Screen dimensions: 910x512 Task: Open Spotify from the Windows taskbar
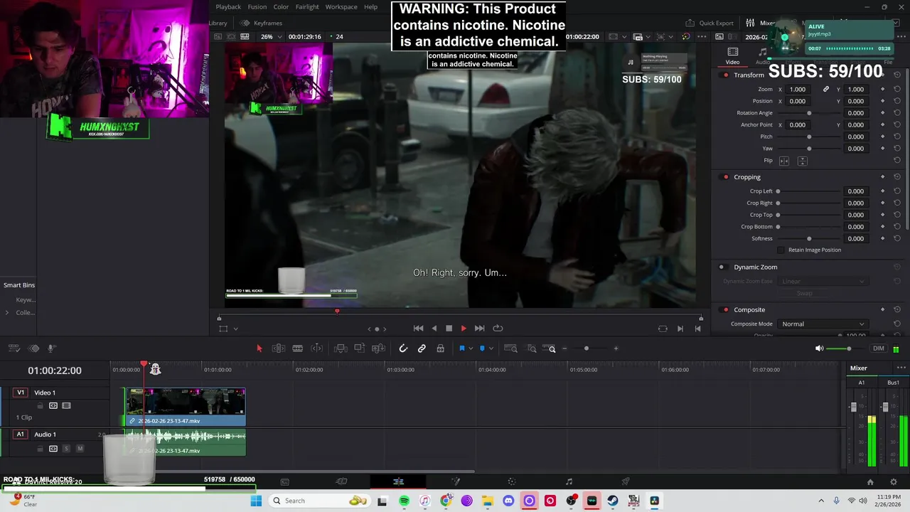[404, 501]
